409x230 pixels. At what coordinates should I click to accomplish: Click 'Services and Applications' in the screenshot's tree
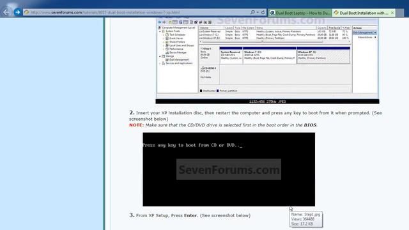(x=179, y=63)
